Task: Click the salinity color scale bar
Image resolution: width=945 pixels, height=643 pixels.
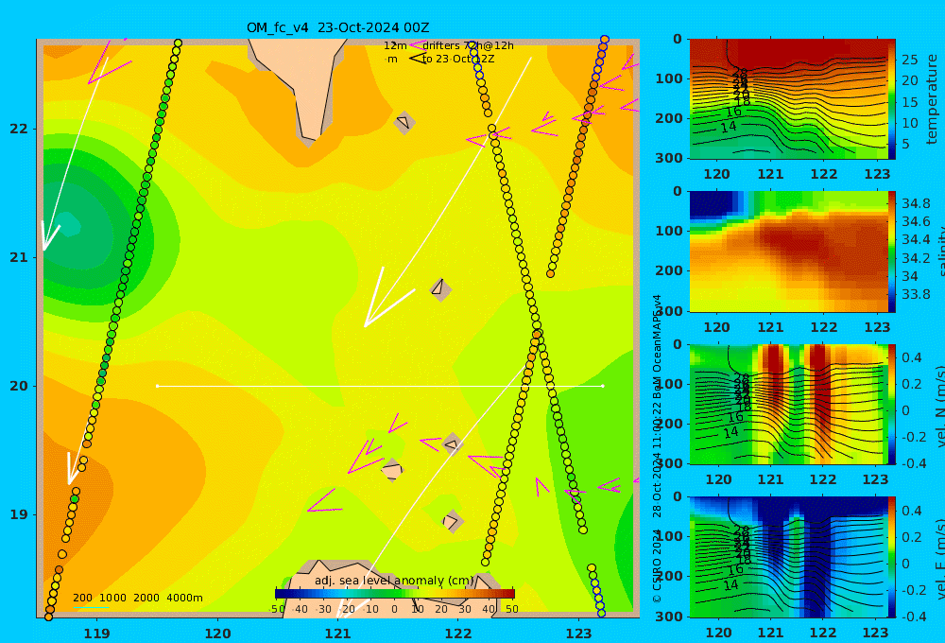Action: click(891, 252)
